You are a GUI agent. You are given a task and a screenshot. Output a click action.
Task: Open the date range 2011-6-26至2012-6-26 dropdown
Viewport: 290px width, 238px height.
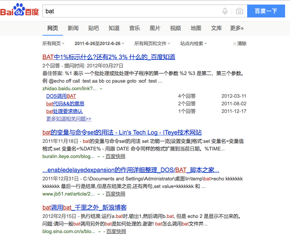point(99,44)
